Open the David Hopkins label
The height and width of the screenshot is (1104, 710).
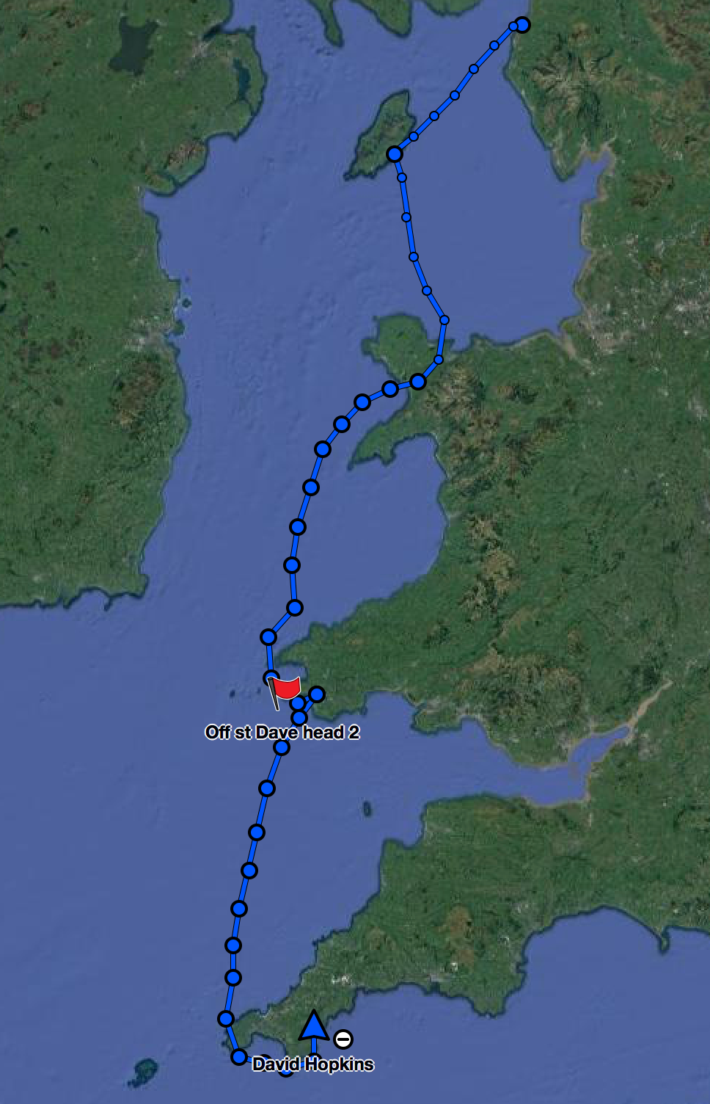click(x=313, y=1064)
